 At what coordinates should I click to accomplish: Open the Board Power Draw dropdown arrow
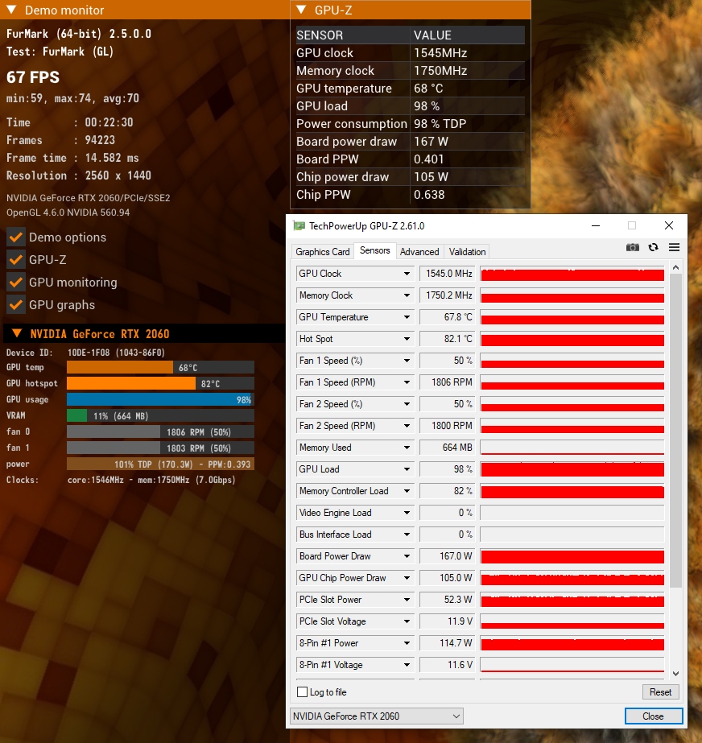point(407,556)
